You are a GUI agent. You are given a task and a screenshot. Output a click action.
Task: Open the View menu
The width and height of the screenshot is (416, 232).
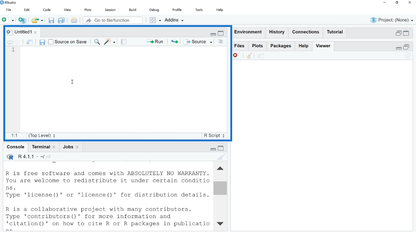point(68,10)
